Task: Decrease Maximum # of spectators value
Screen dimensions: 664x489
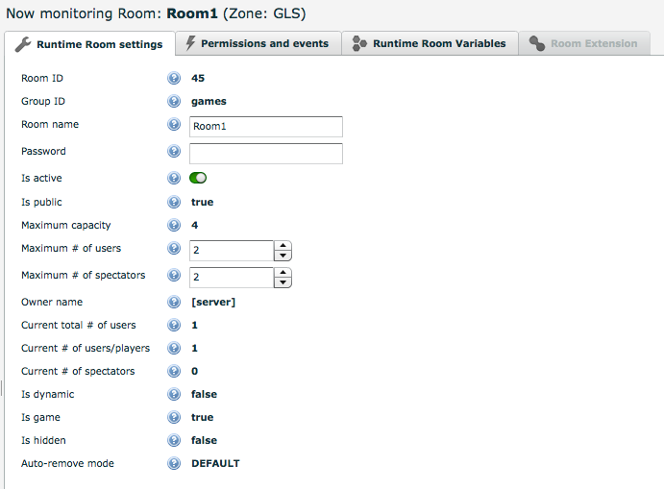Action: click(x=283, y=283)
